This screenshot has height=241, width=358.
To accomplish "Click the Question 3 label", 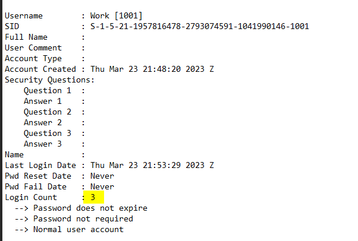I will click(x=47, y=133).
